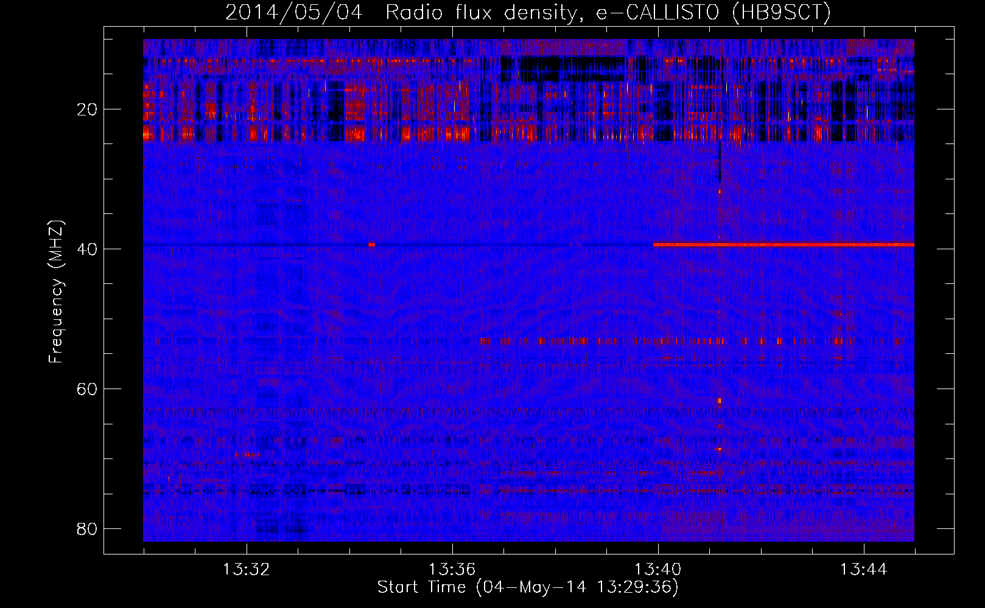
Task: Click the 80 MHz frequency tick label
Action: (87, 528)
